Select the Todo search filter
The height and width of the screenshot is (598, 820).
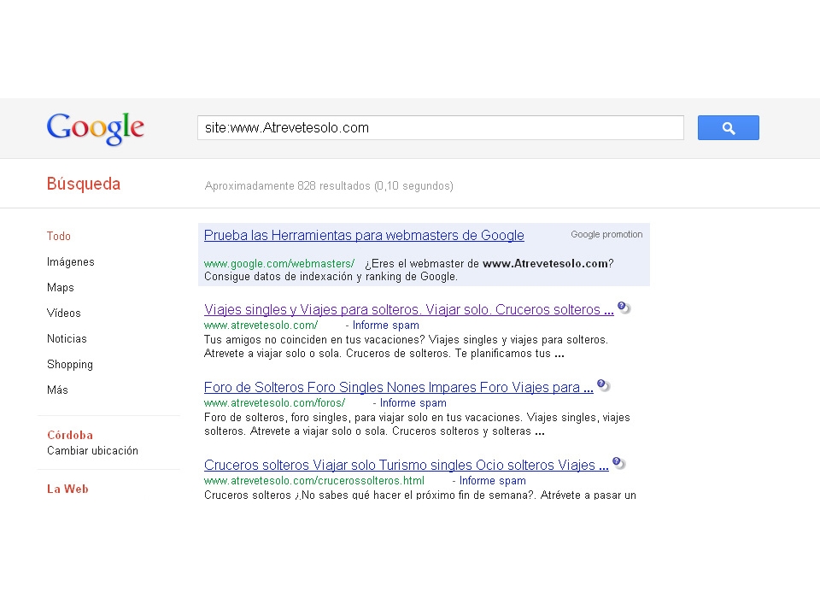(59, 236)
